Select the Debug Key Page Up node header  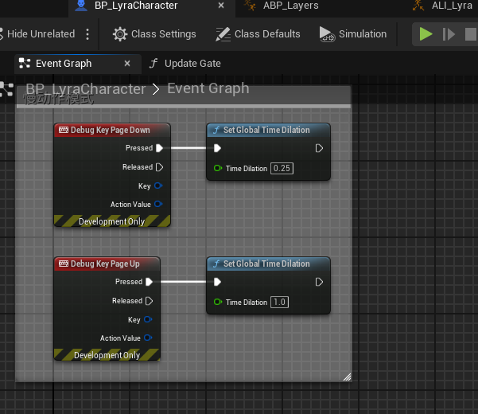[107, 264]
